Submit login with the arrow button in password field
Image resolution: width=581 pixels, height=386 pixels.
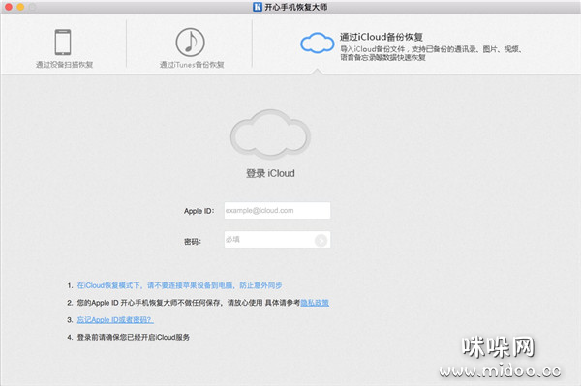pos(321,241)
